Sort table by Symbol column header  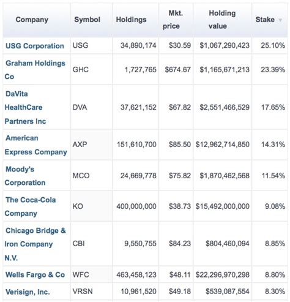point(87,20)
